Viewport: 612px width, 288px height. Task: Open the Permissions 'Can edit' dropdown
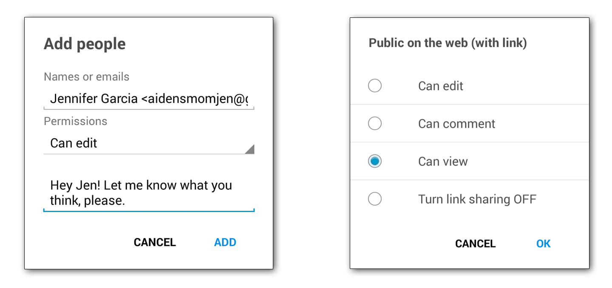coord(144,143)
